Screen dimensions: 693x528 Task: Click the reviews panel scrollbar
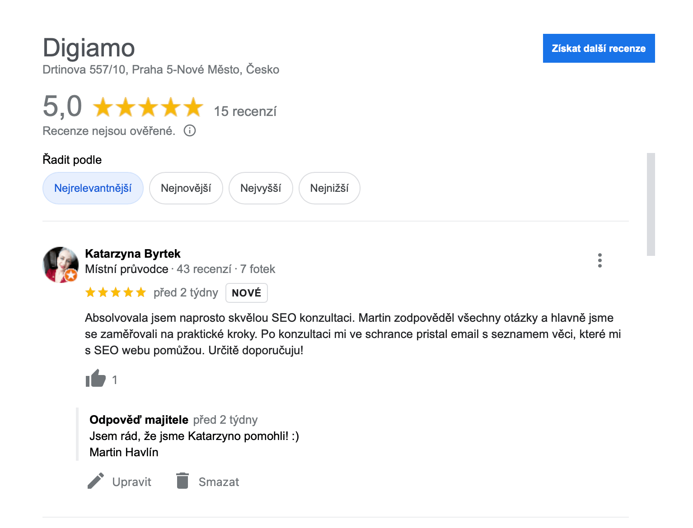click(x=651, y=204)
